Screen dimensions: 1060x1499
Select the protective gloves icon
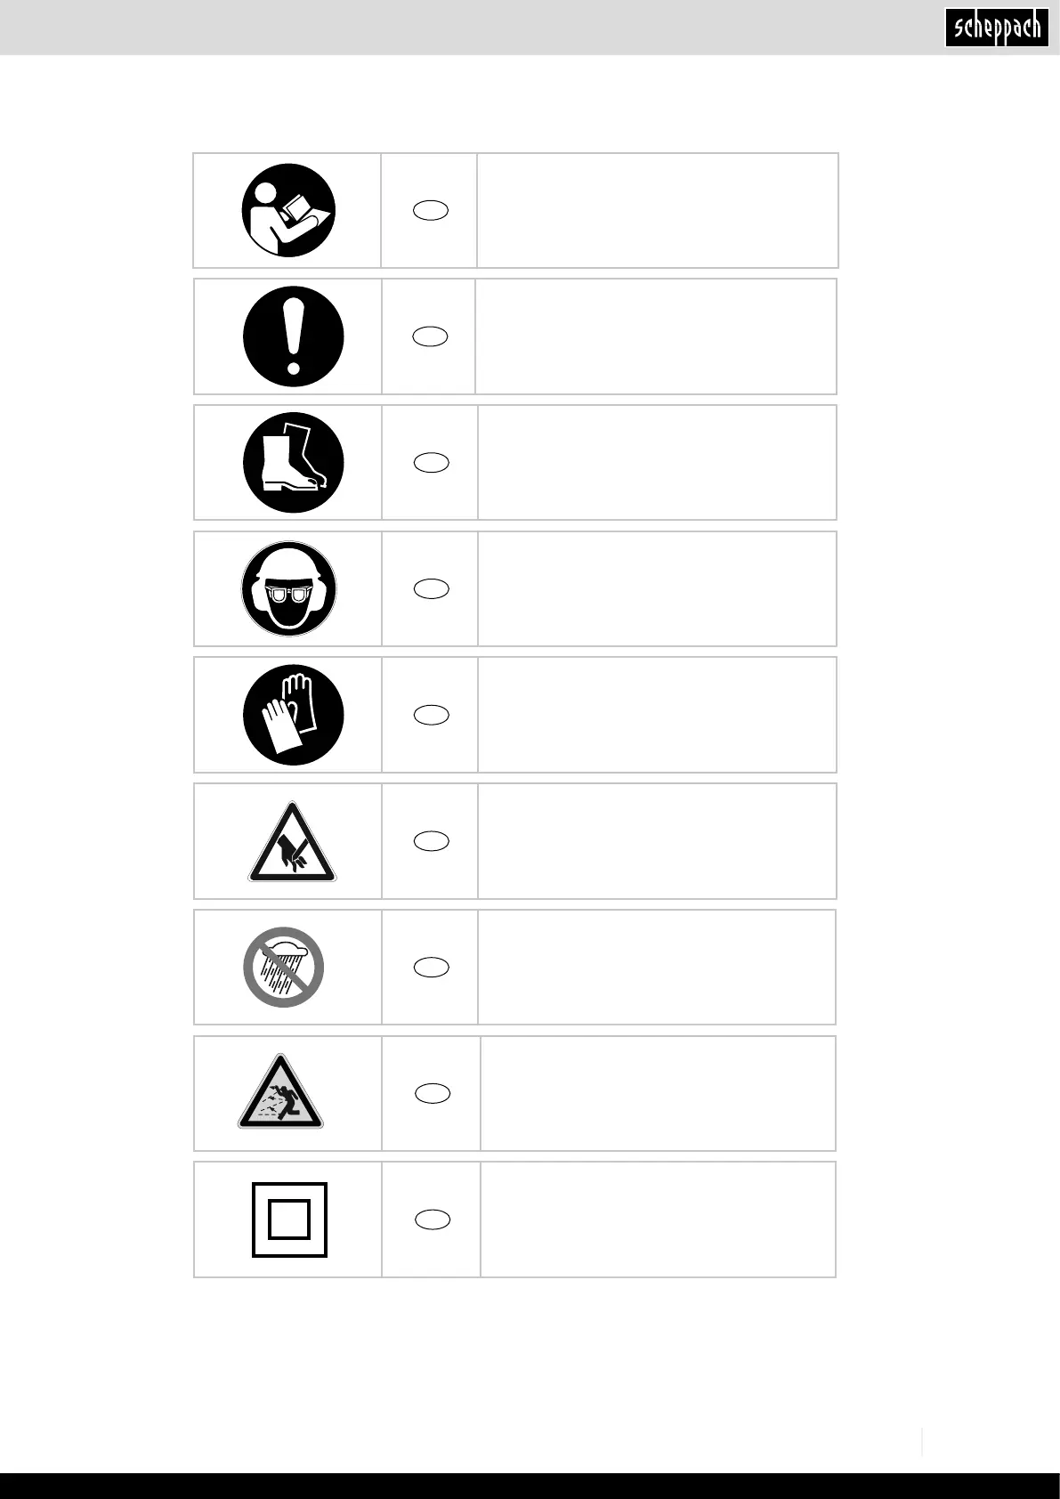[293, 715]
